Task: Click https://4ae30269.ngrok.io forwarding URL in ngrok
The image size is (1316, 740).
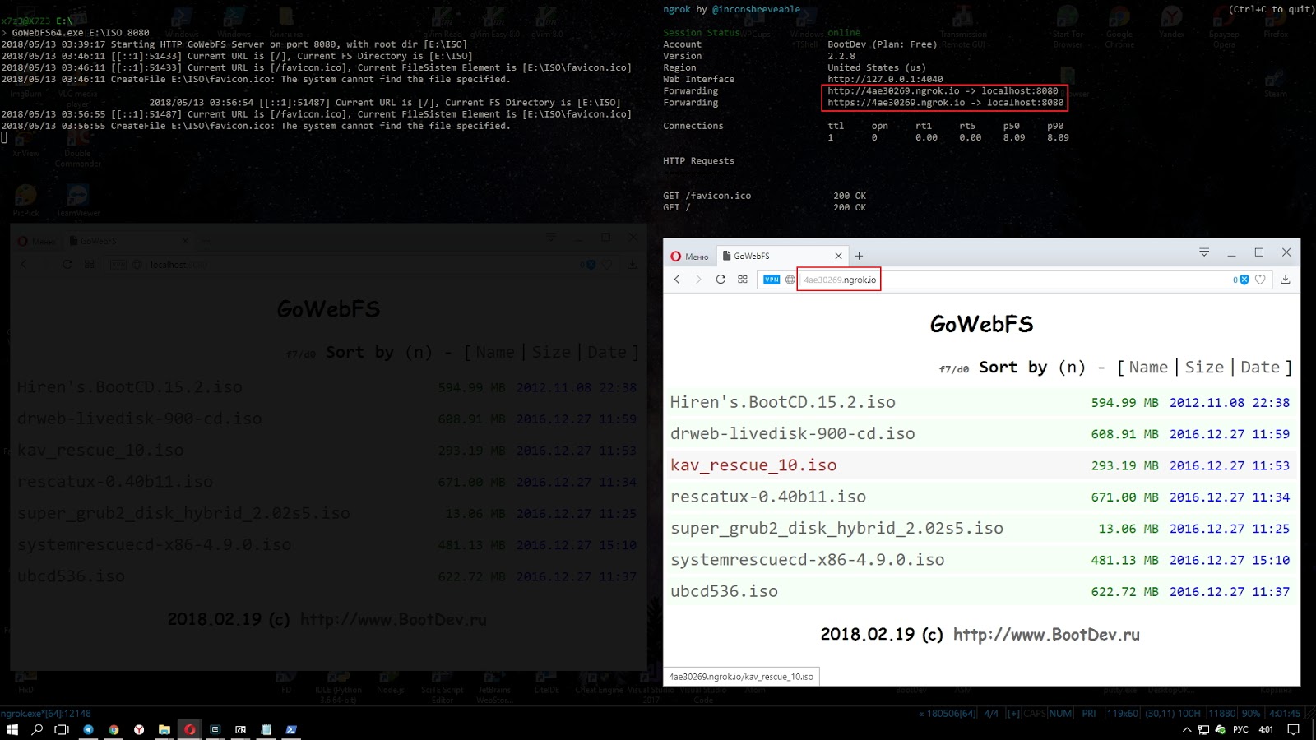Action: [x=897, y=103]
